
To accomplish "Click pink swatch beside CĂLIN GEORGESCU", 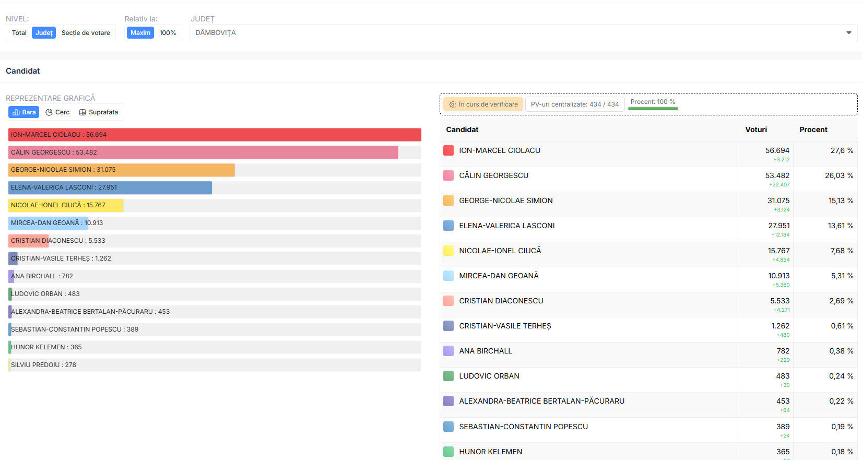I will pos(448,175).
